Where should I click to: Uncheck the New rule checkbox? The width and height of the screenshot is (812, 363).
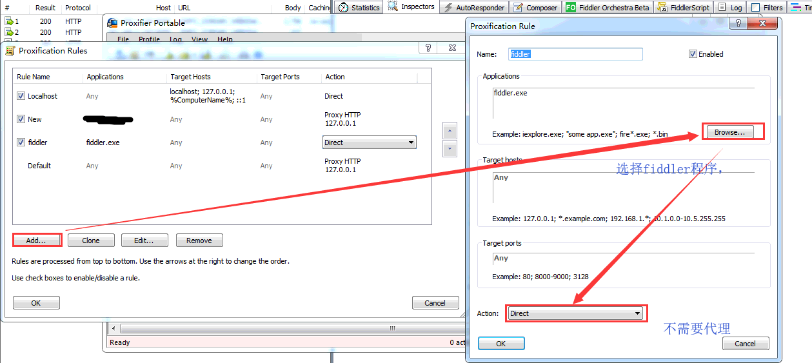tap(21, 119)
